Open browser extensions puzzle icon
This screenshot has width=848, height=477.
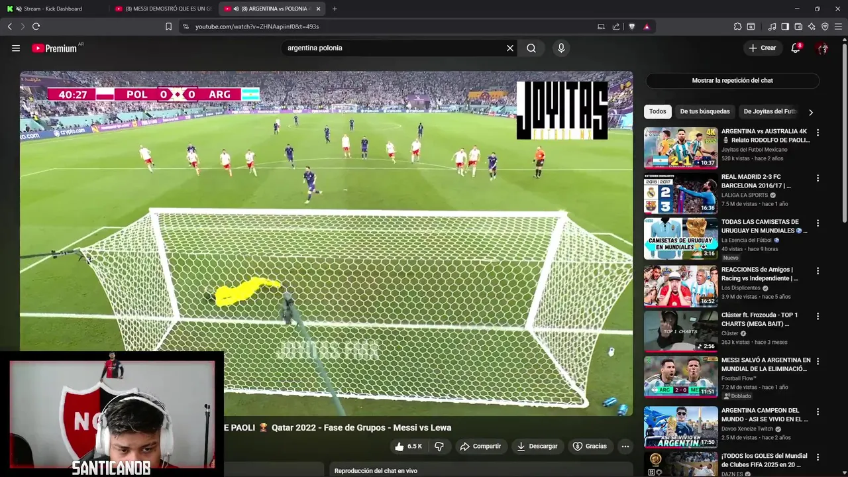[737, 26]
